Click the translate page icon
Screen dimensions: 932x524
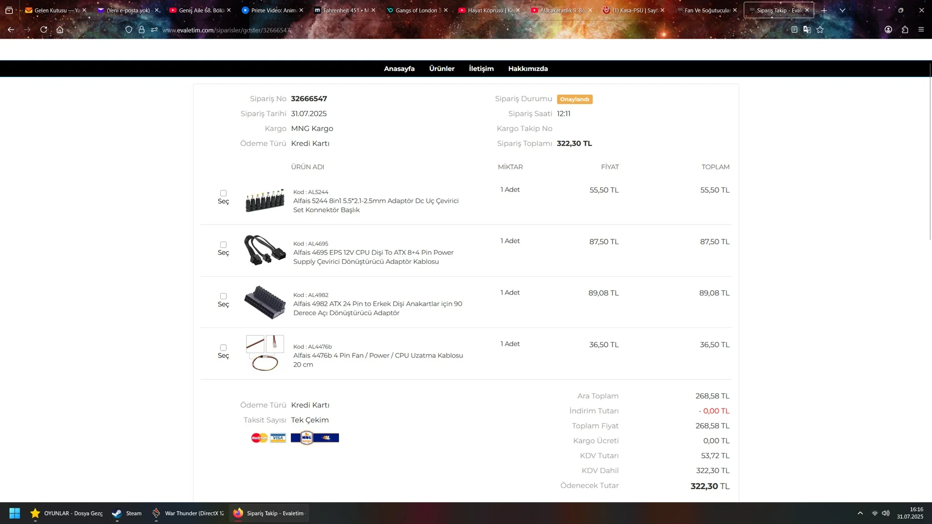pyautogui.click(x=807, y=30)
